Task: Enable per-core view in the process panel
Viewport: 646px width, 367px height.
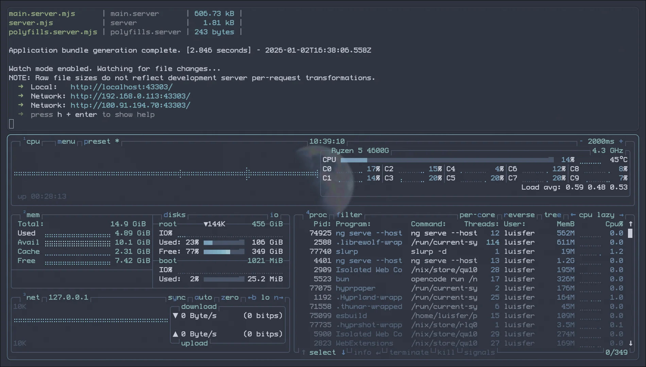Action: [477, 214]
